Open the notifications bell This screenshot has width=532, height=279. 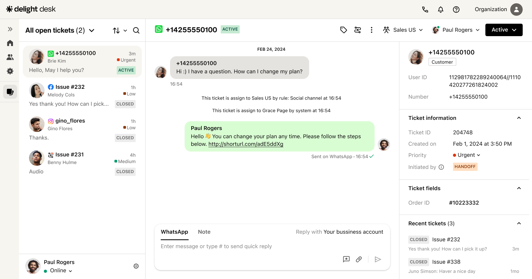[x=440, y=10]
